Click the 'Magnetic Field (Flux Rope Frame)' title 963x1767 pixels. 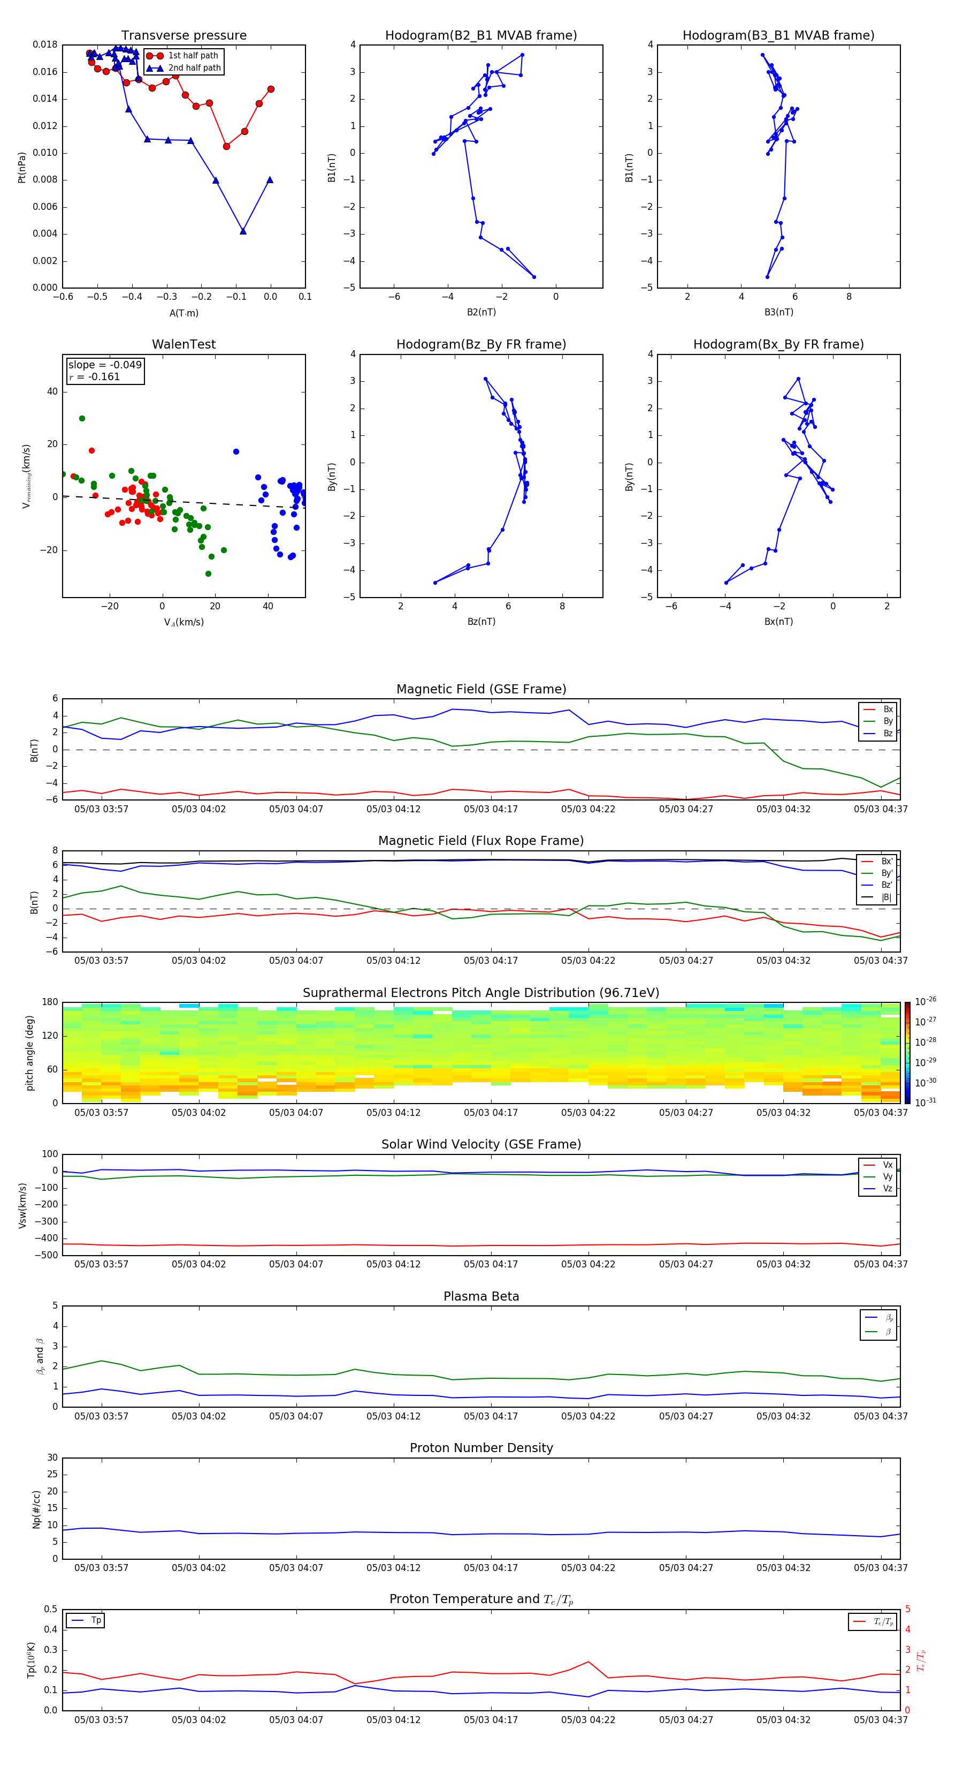pyautogui.click(x=481, y=841)
